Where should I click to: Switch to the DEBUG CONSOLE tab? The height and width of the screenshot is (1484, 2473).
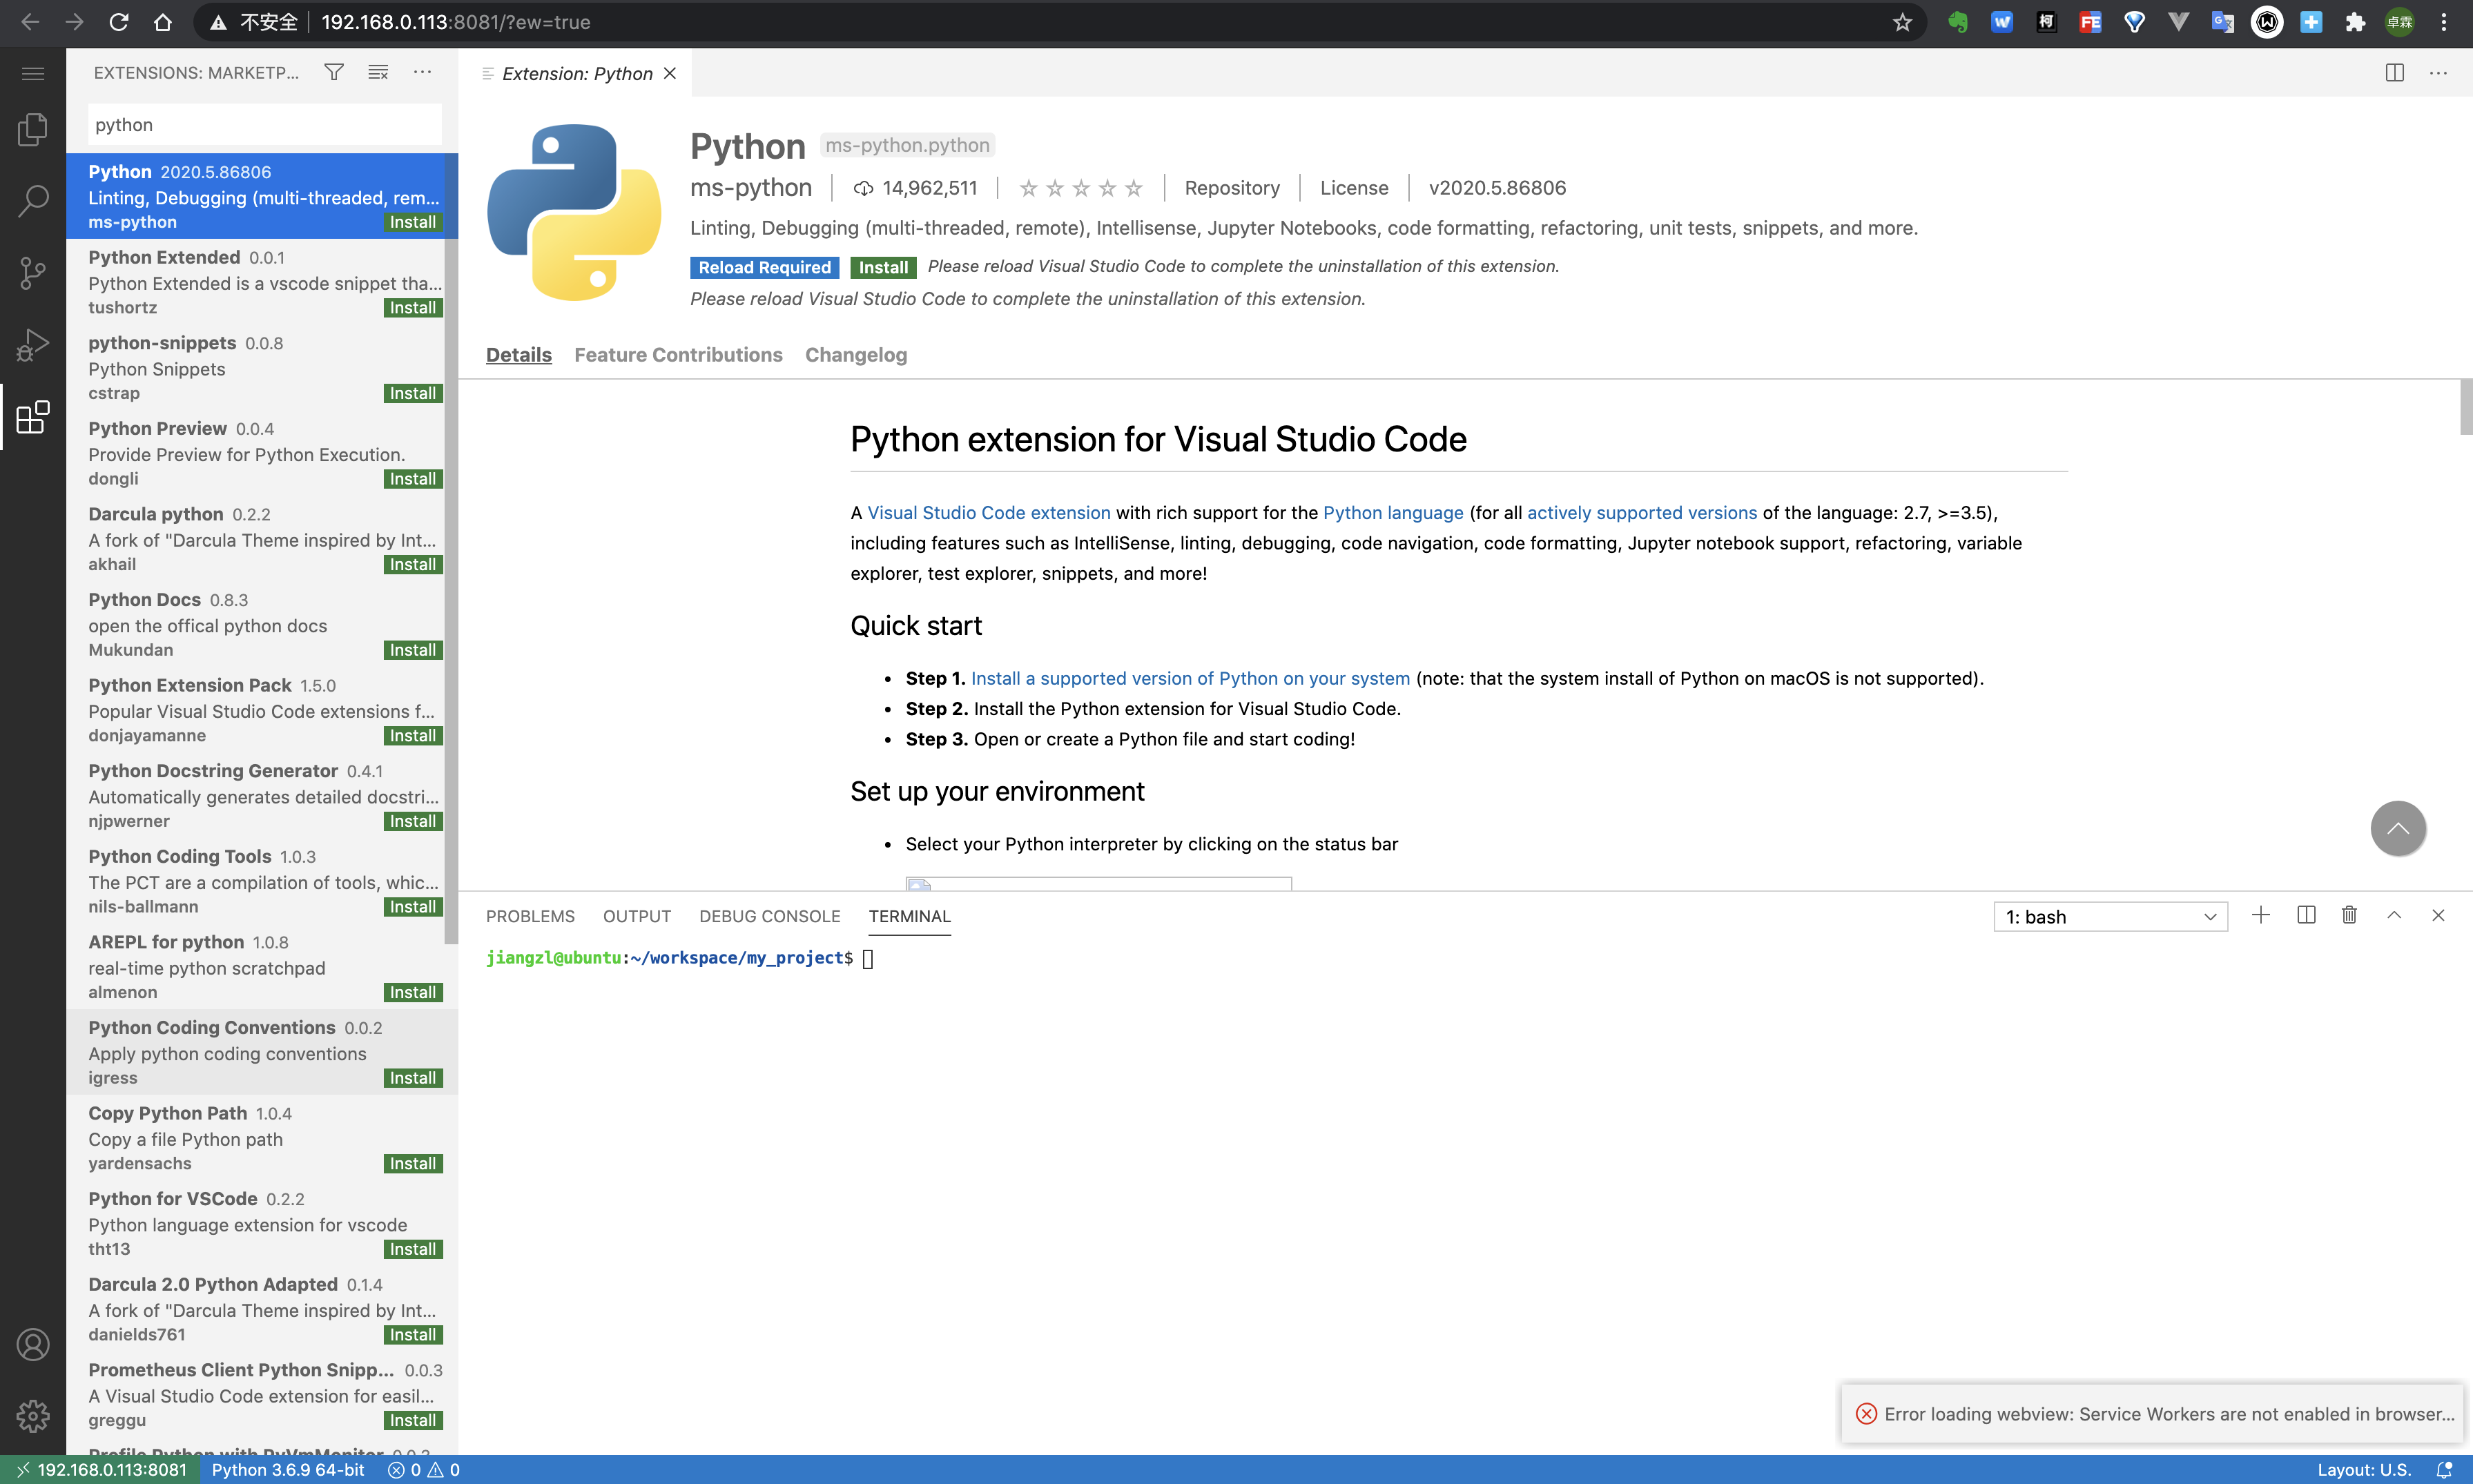click(x=769, y=916)
